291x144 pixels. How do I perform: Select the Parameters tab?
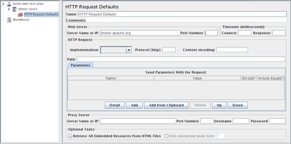[x=80, y=65]
